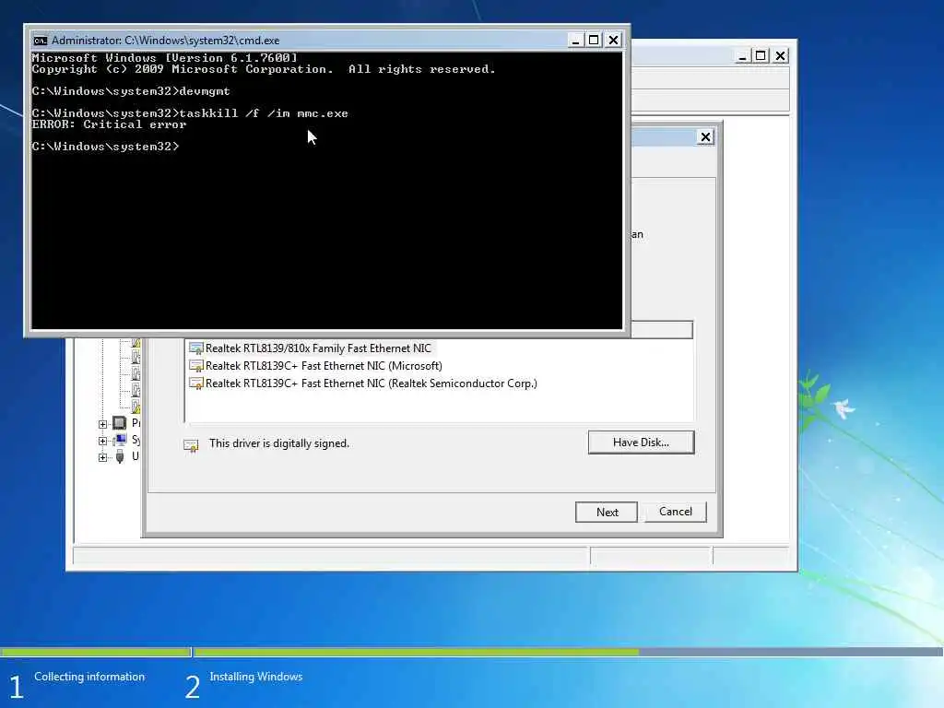Click the 'devmgmt' command line text

click(205, 91)
